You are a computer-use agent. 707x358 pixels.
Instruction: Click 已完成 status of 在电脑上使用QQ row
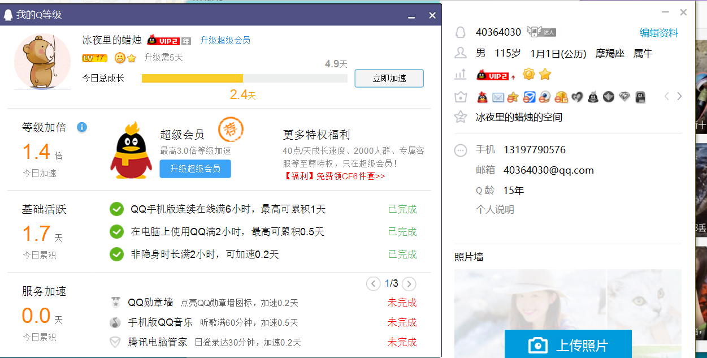pos(402,232)
